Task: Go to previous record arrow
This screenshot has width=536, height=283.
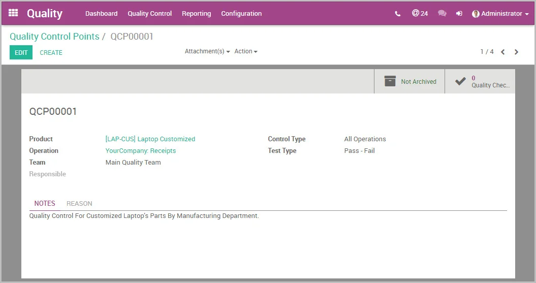Action: (x=503, y=52)
